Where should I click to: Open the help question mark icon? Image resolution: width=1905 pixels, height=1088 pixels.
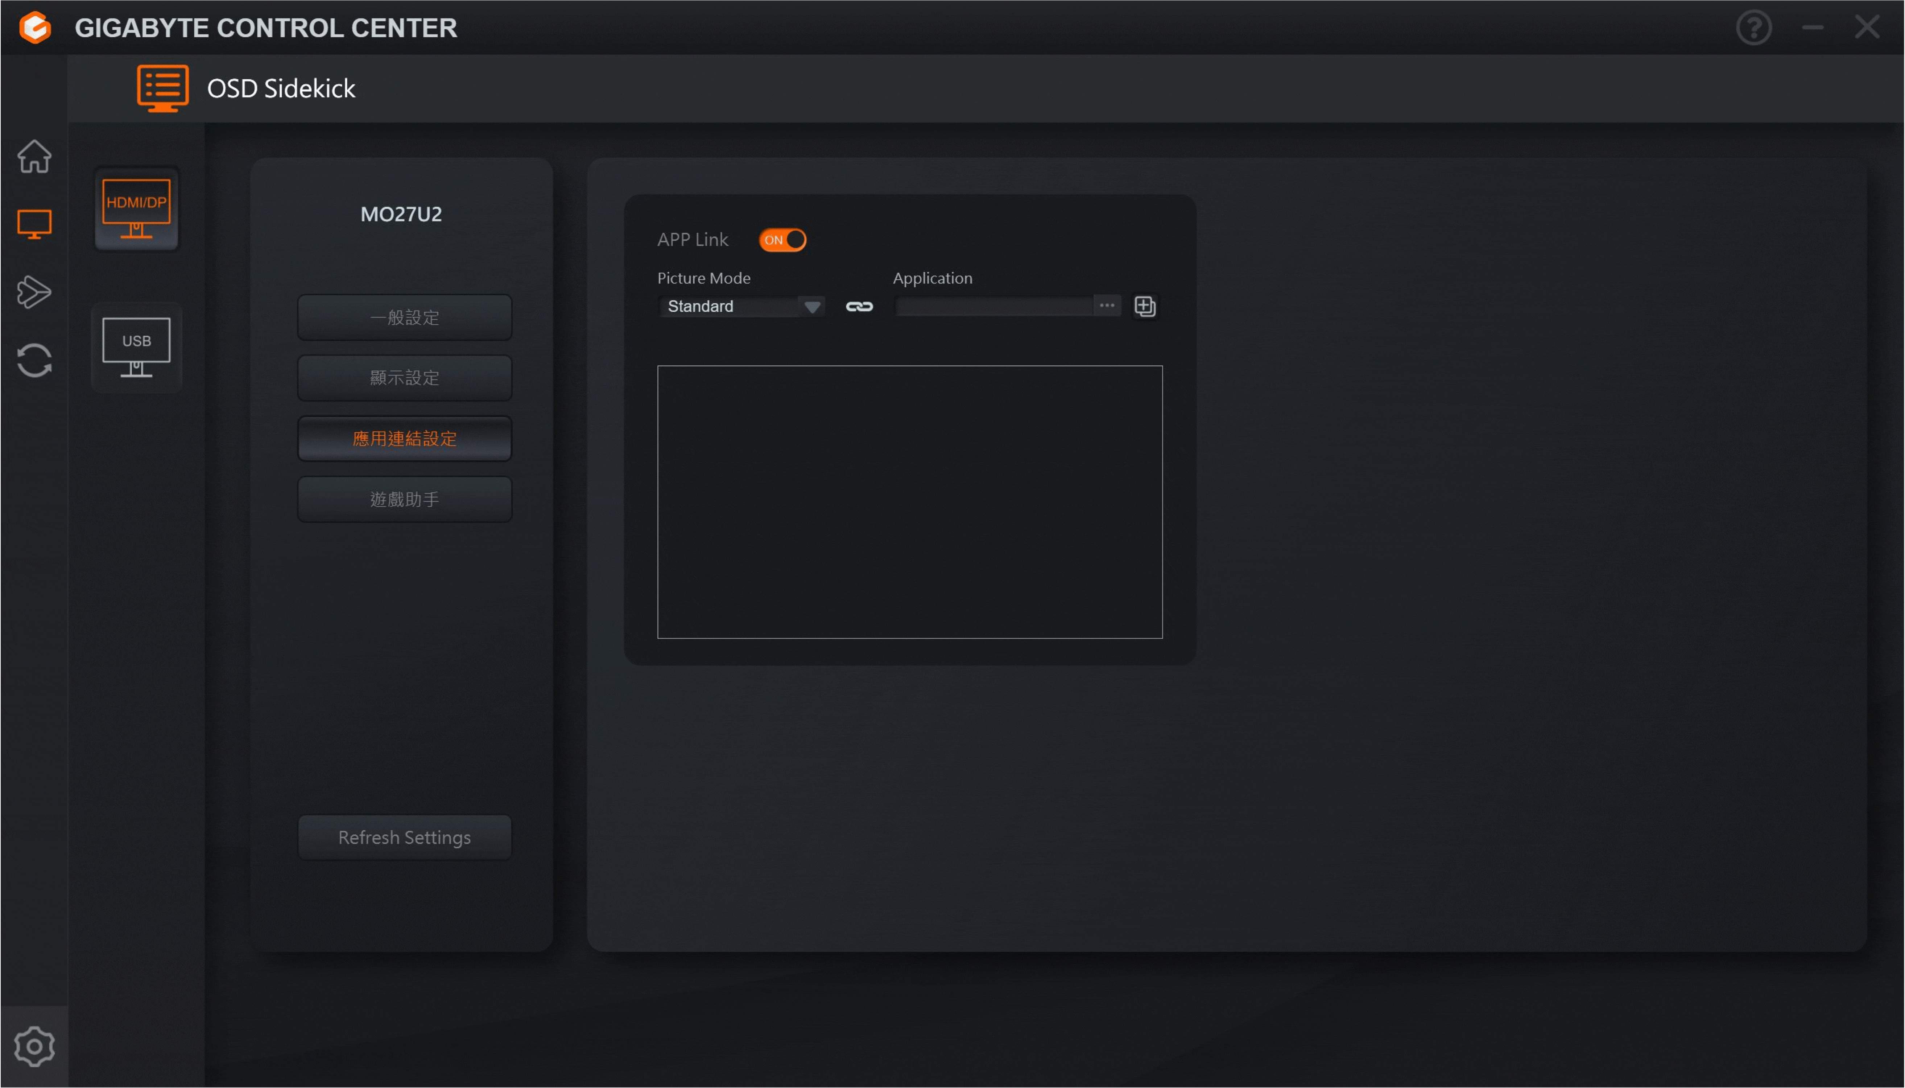click(1753, 28)
